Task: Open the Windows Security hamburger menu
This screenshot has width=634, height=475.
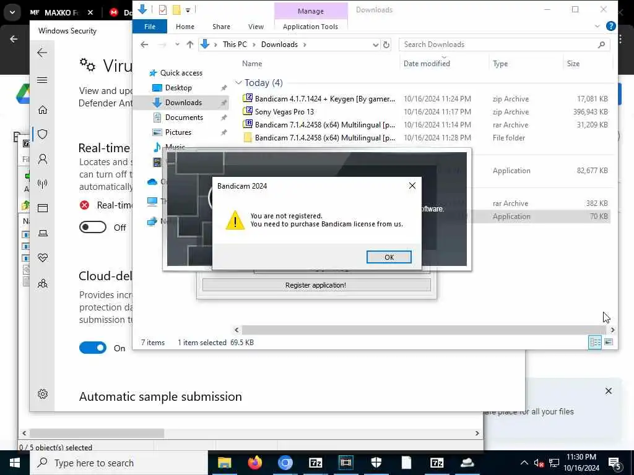Action: click(42, 80)
